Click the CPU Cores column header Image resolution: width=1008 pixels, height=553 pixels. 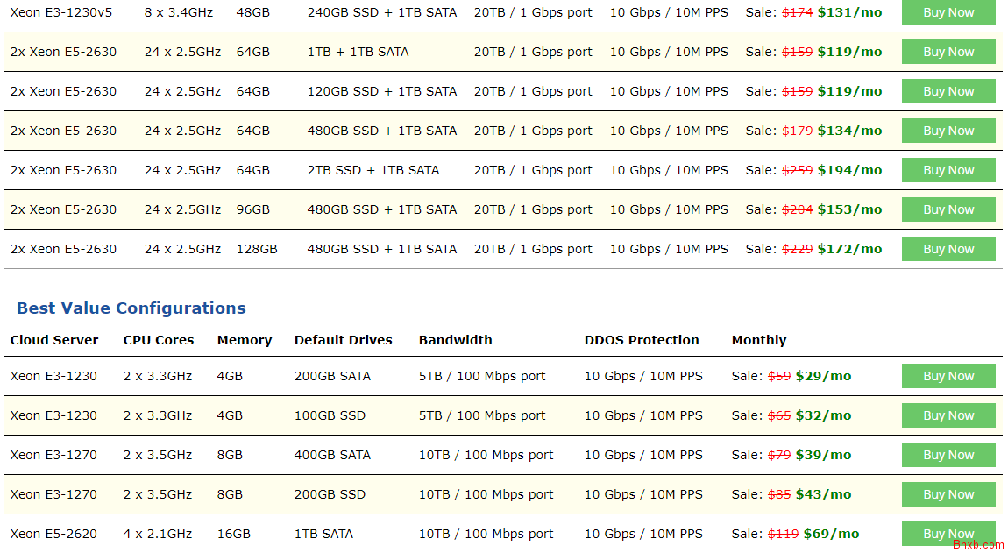[158, 340]
